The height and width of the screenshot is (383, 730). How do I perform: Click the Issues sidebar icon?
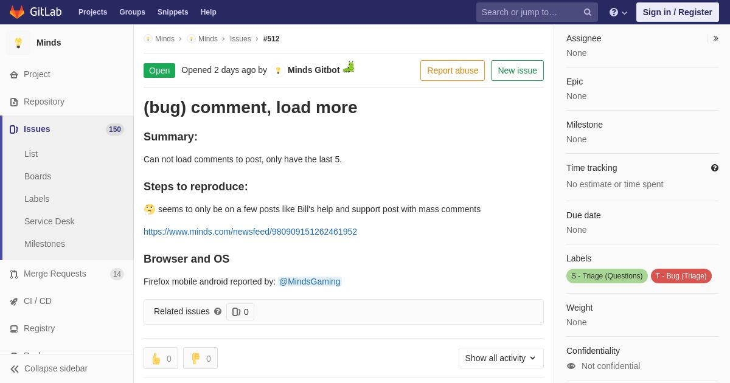(x=14, y=129)
